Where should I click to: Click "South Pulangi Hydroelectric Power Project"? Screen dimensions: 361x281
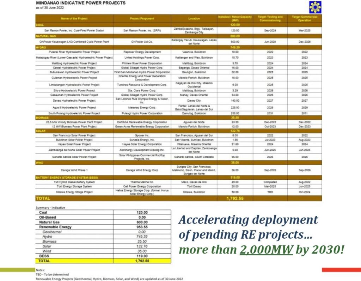click(74, 113)
